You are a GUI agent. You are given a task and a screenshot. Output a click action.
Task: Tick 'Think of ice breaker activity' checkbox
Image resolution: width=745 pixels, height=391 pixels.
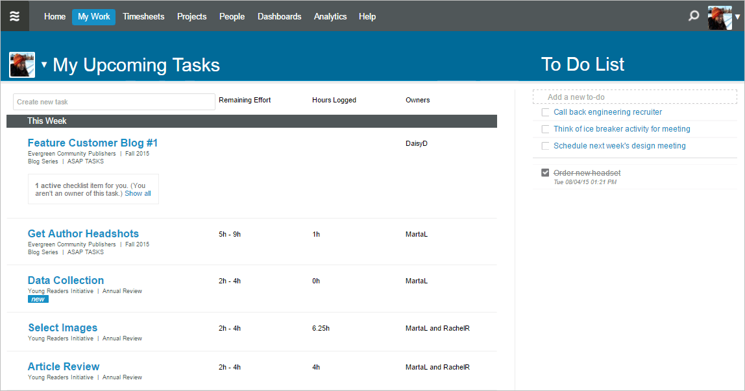click(546, 129)
